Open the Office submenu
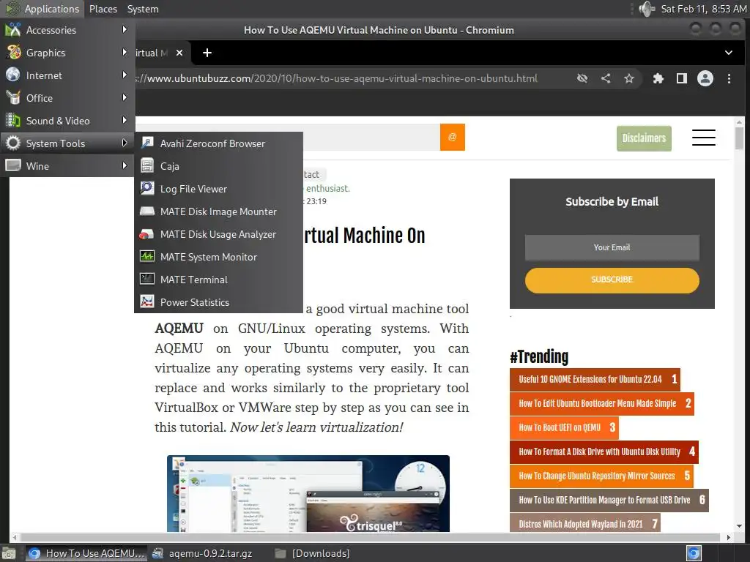Viewport: 750px width, 562px height. coord(67,98)
